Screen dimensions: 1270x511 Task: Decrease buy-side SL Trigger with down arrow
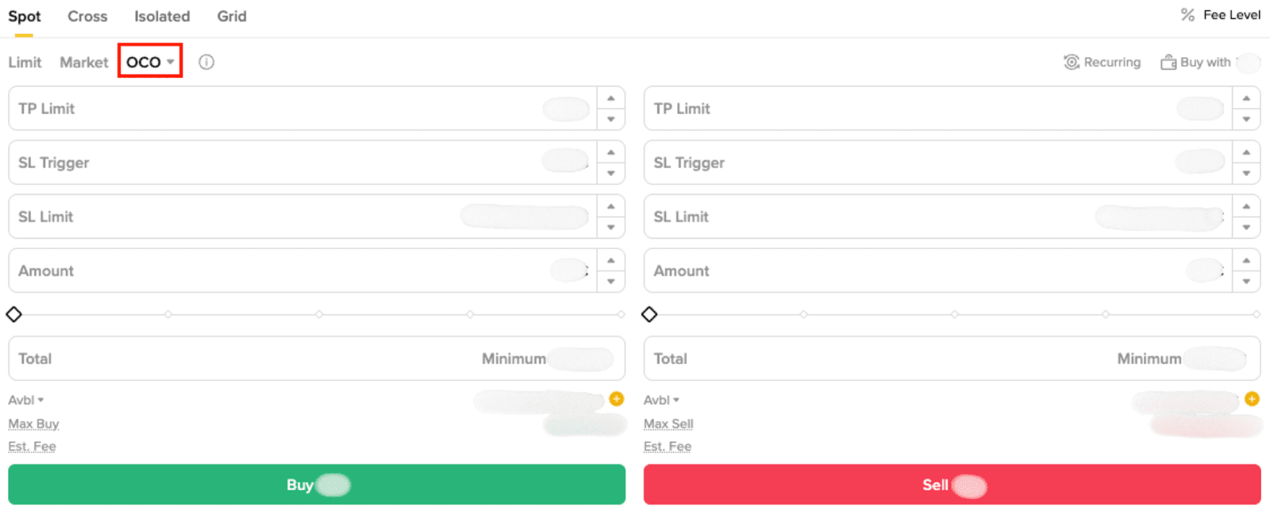pos(610,173)
